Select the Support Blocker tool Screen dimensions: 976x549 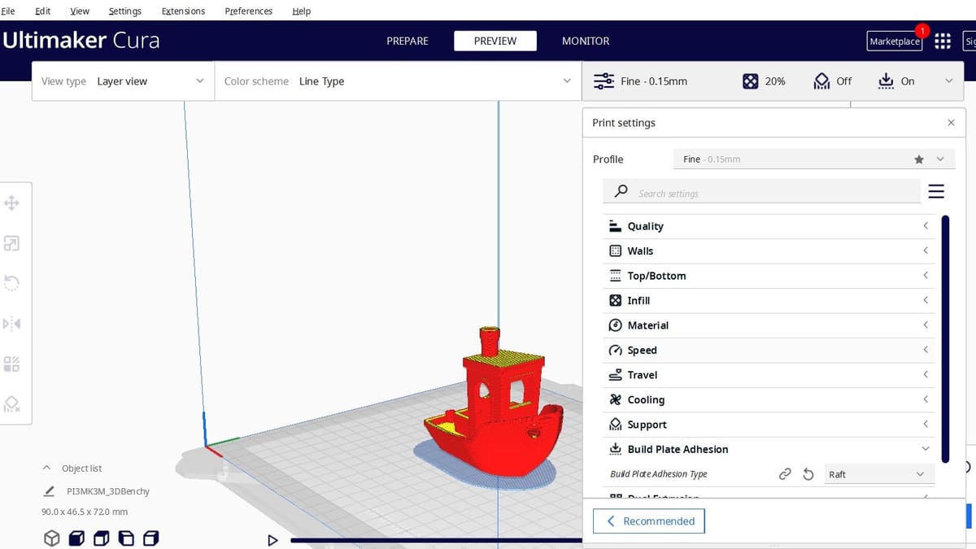(x=12, y=404)
